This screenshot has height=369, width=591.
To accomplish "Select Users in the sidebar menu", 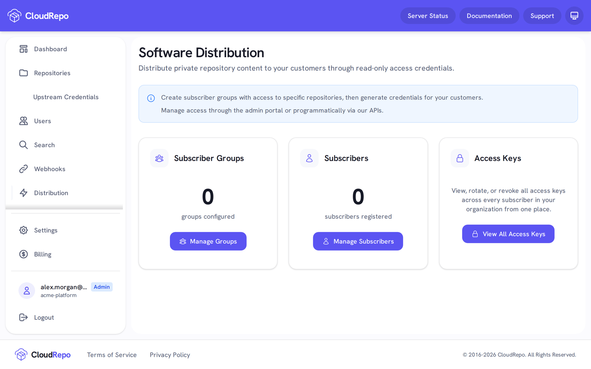I will coord(65,121).
